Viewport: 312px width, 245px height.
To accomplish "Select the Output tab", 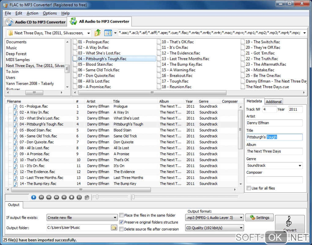I will [14, 205].
